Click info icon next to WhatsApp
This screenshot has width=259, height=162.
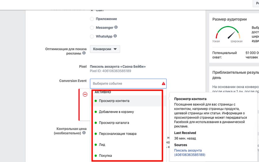click(x=115, y=36)
